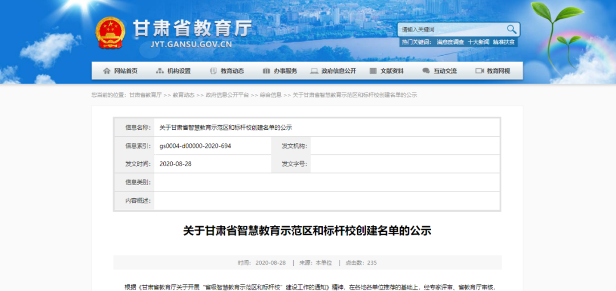
Task: Click the home icon beside 网站首页
Action: pyautogui.click(x=107, y=71)
